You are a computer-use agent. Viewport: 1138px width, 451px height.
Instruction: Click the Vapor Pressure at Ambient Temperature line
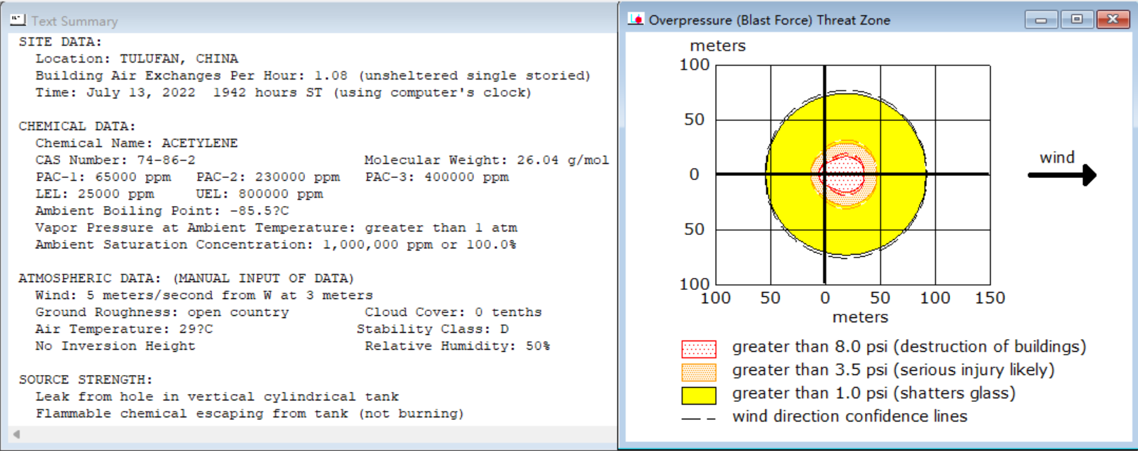coord(276,227)
